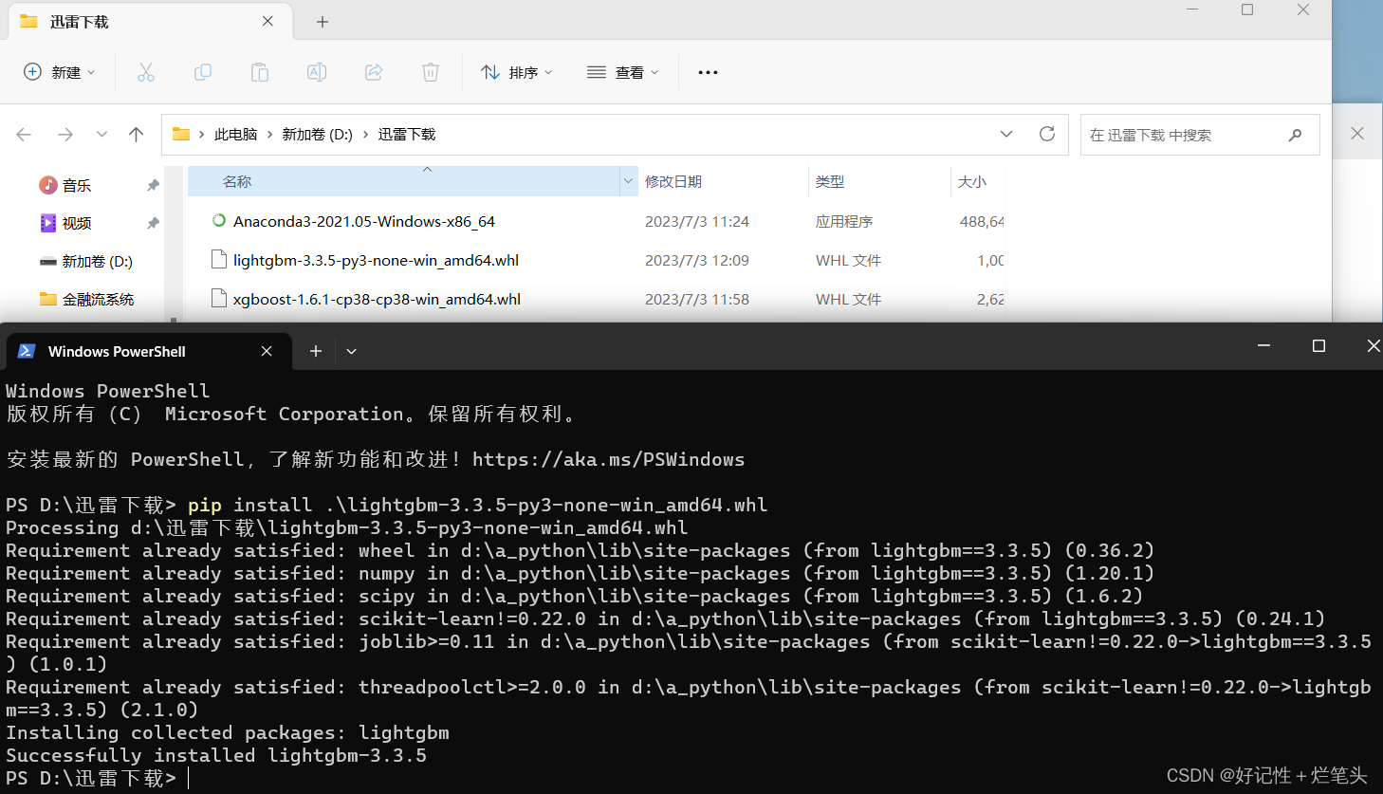Sort files by the 修改日期 column header
The width and height of the screenshot is (1383, 794).
pos(673,181)
